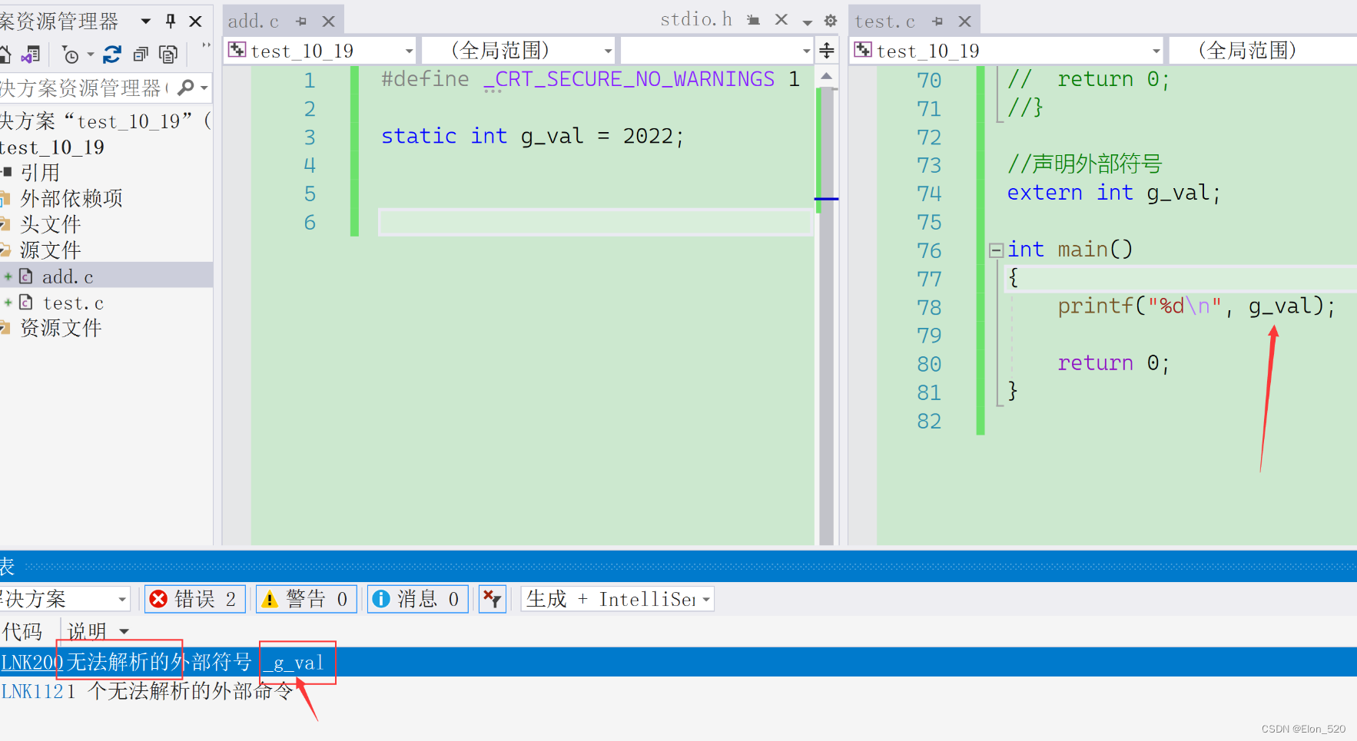Close the Solution Explorer panel
Image resolution: width=1357 pixels, height=741 pixels.
(196, 21)
